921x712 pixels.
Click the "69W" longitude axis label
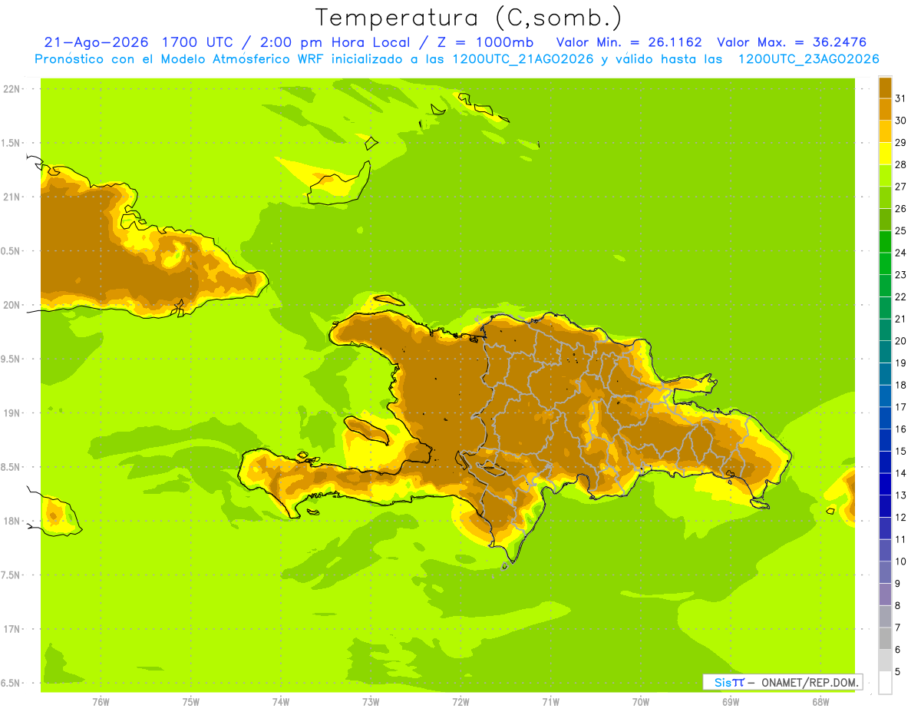tap(730, 702)
